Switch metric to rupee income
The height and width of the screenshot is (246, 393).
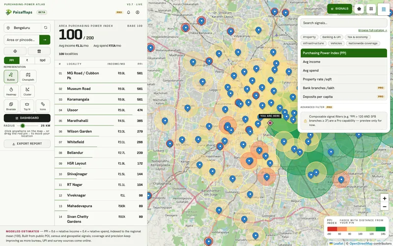click(x=27, y=61)
